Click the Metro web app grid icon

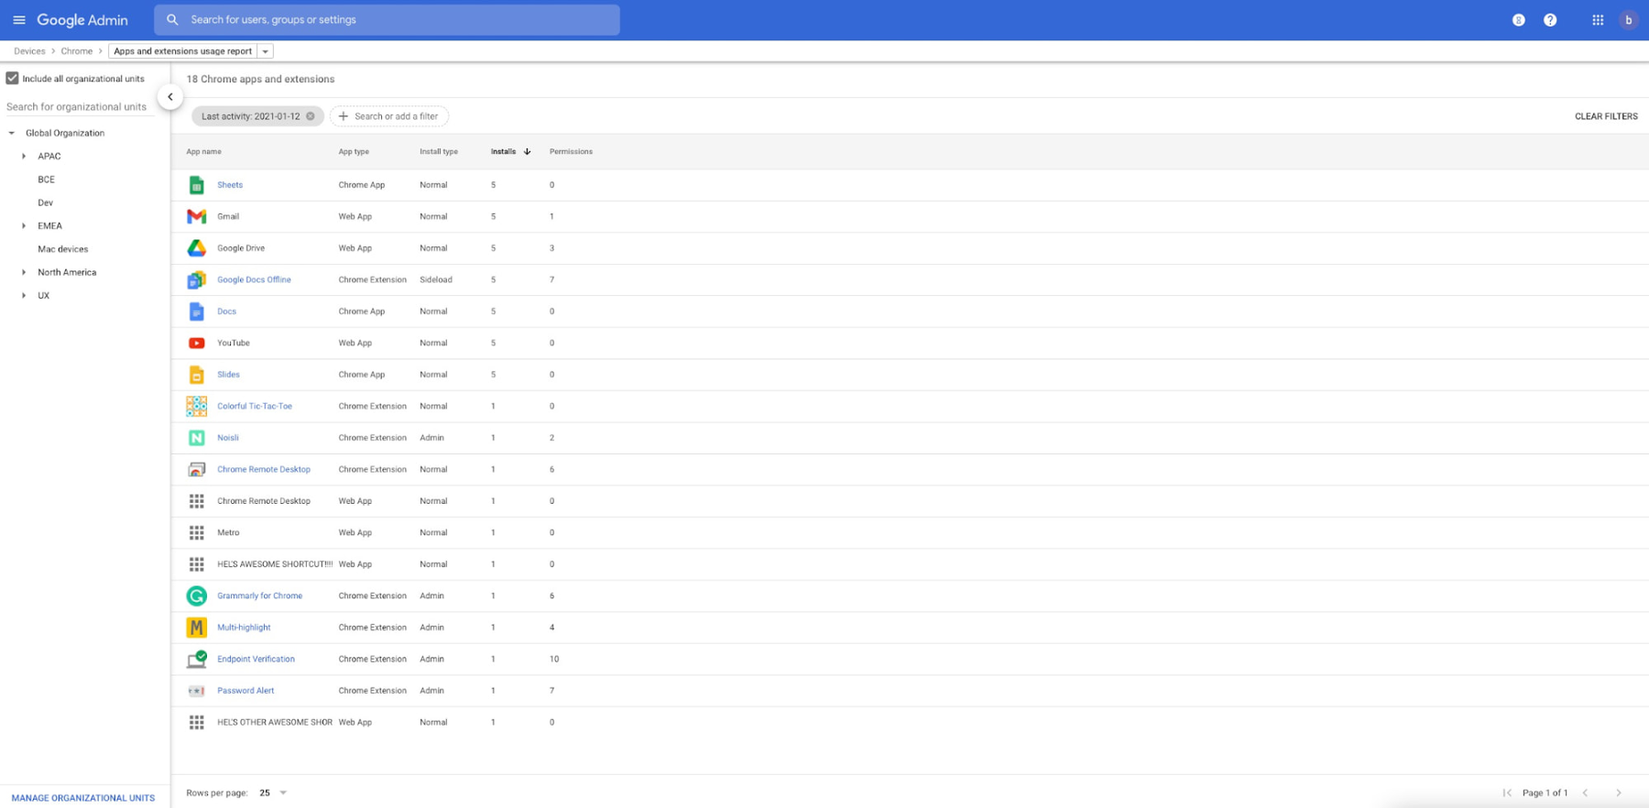tap(196, 532)
